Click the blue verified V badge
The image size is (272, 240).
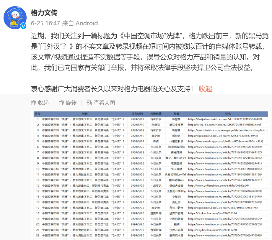(x=23, y=26)
